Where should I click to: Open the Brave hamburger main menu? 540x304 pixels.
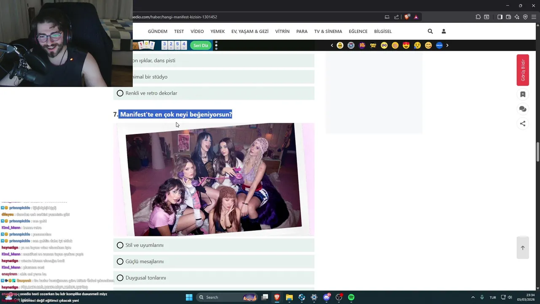click(534, 17)
